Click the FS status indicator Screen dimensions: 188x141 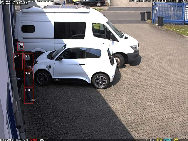coord(160,140)
